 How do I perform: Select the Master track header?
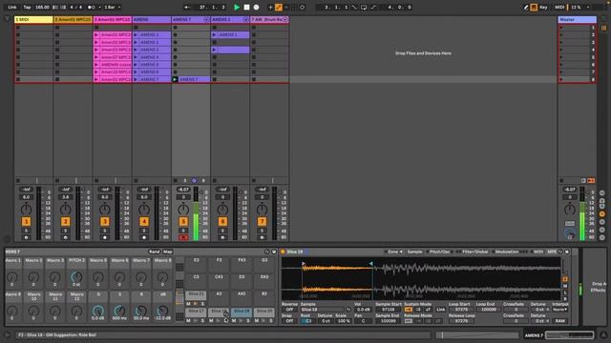[x=577, y=19]
